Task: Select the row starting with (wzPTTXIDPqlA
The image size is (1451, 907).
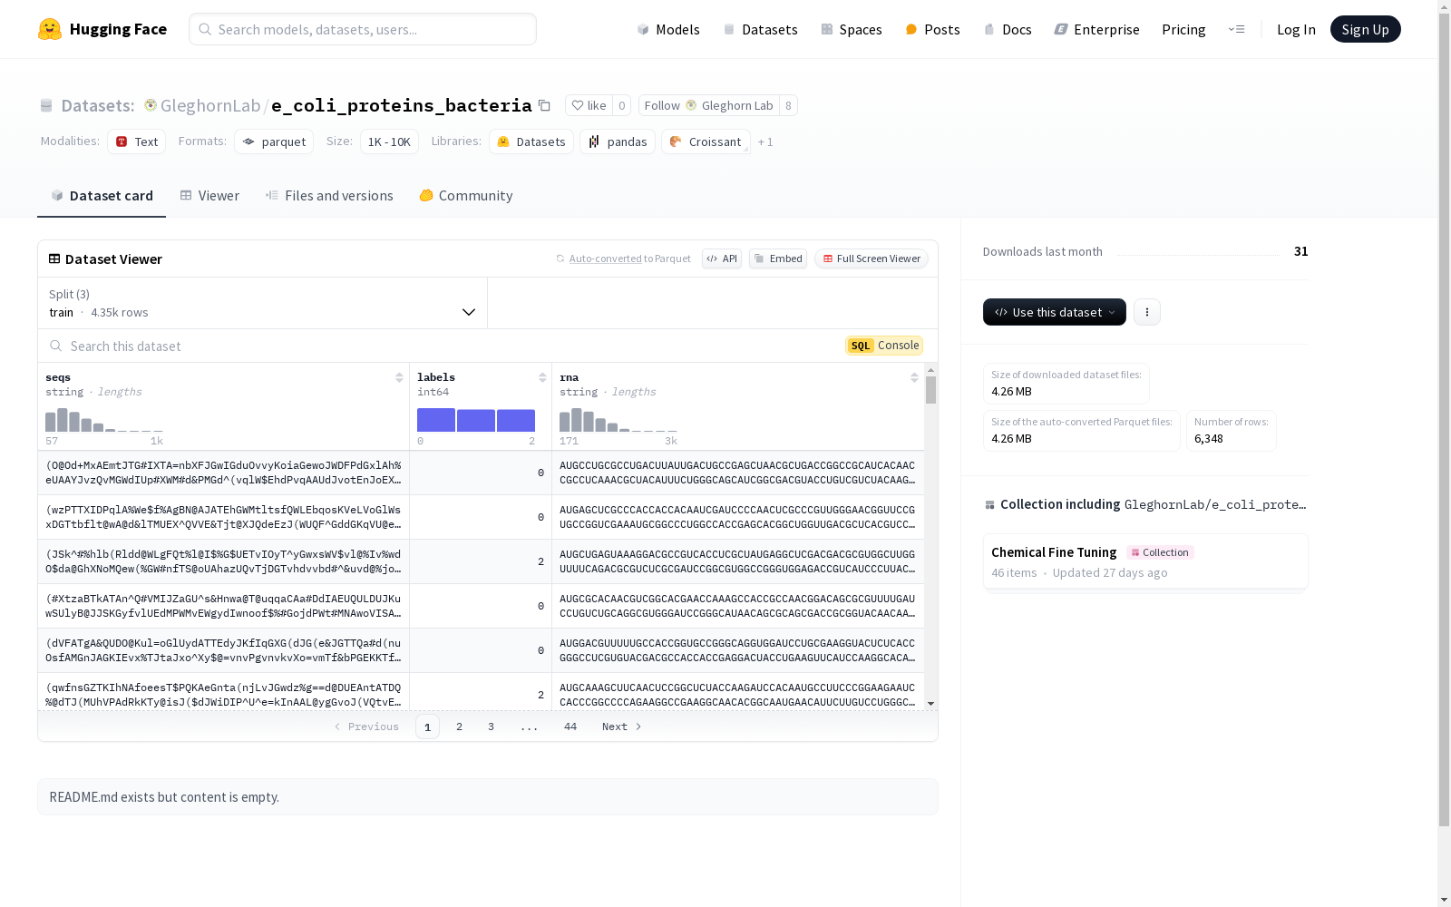Action: pos(481,517)
